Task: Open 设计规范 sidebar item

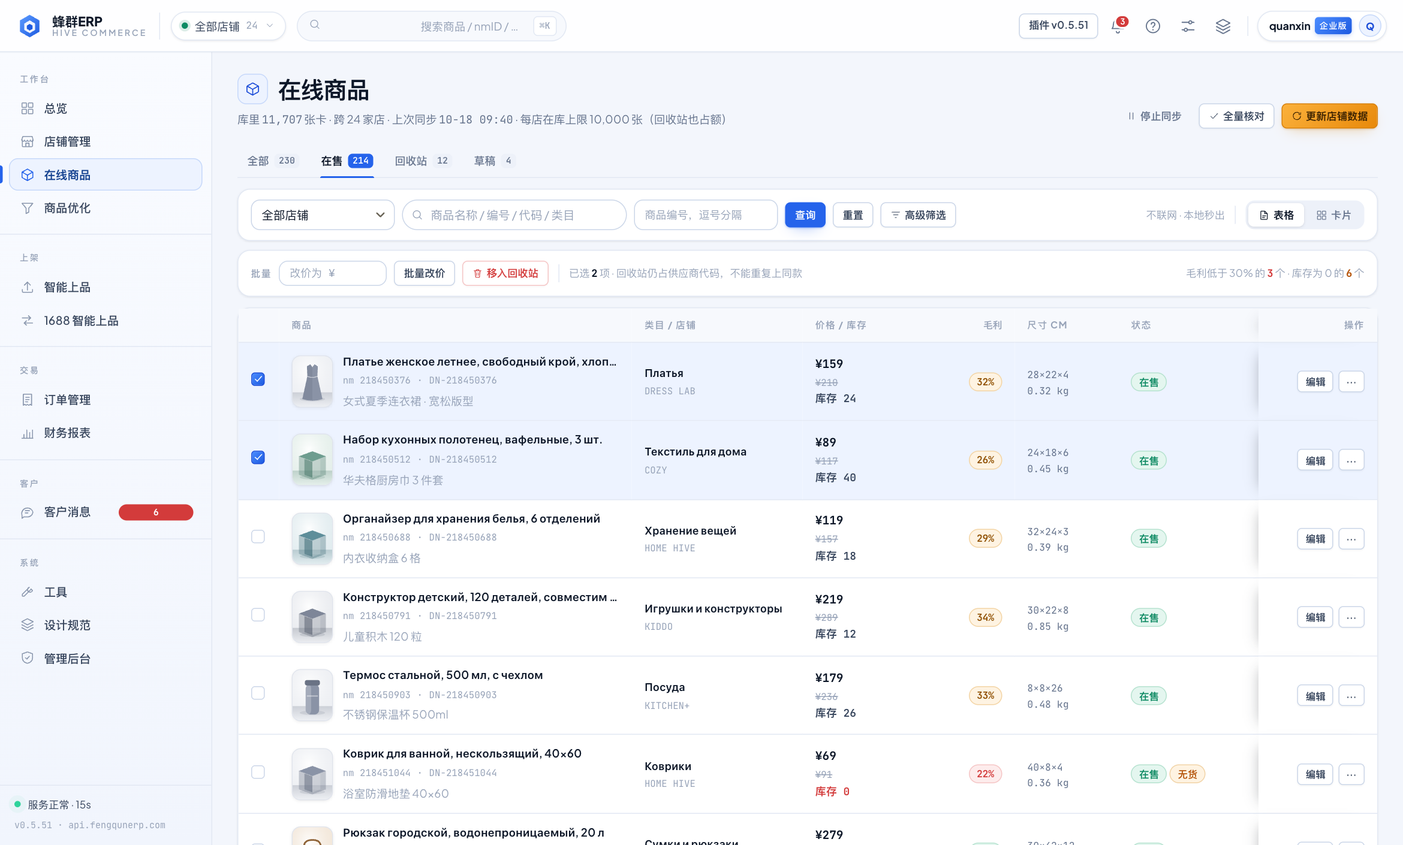Action: pos(106,625)
